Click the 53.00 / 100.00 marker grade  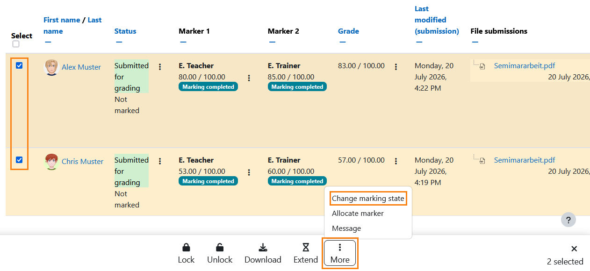point(202,171)
